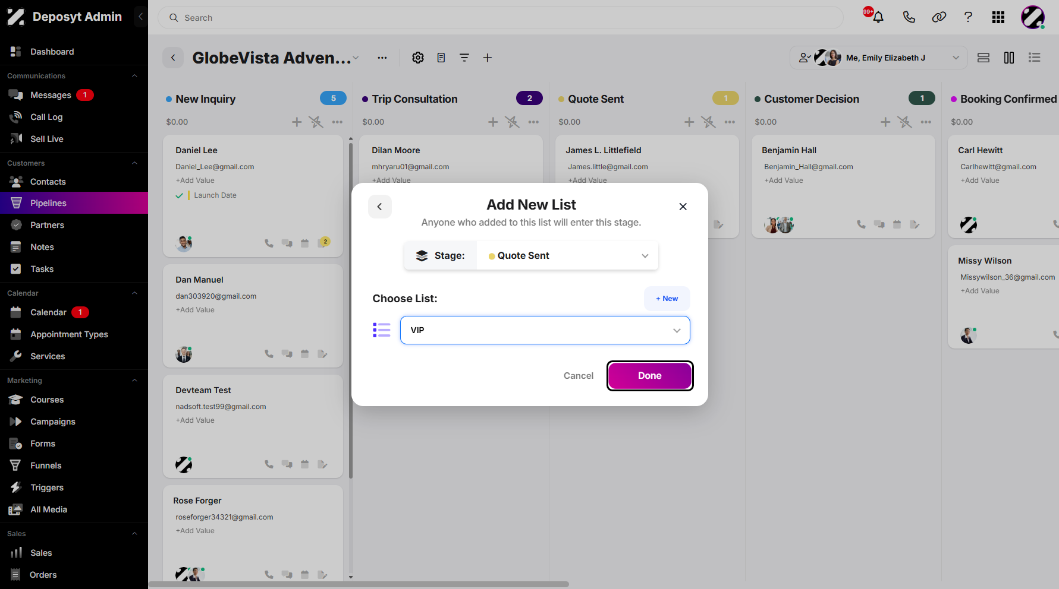This screenshot has width=1059, height=589.
Task: Add a deal to New Inquiry stage
Action: pyautogui.click(x=297, y=122)
